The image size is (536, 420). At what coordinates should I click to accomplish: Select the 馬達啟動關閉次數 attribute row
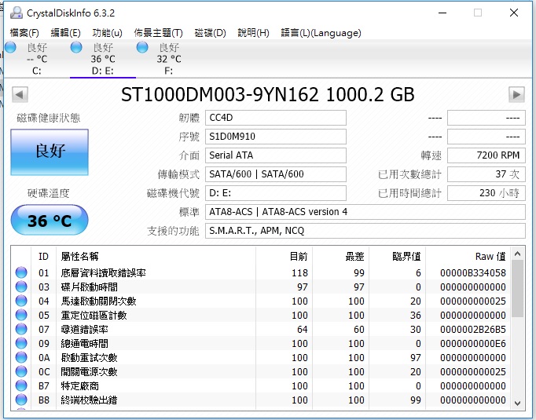pos(261,301)
